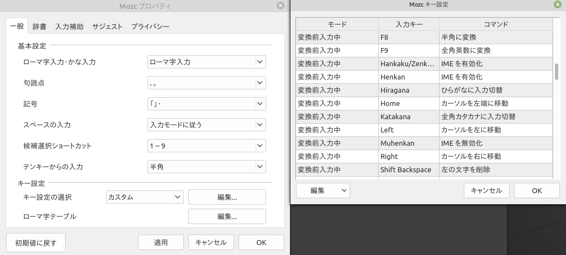Expand the テンキーからの入力 dropdown
Screen dimensions: 566x255
[x=207, y=167]
